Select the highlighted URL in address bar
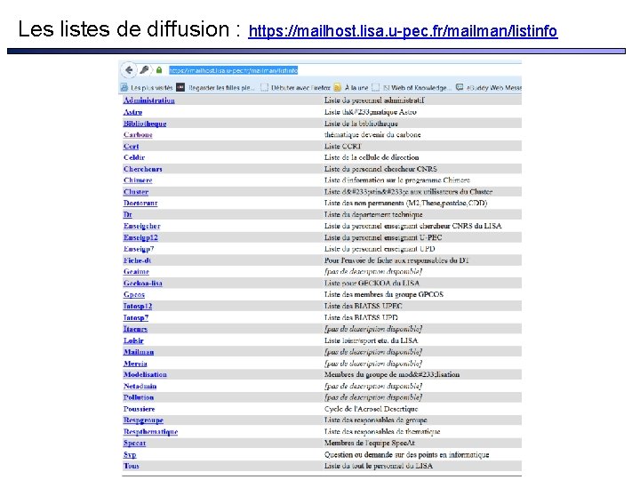Image resolution: width=640 pixels, height=480 pixels. (234, 70)
